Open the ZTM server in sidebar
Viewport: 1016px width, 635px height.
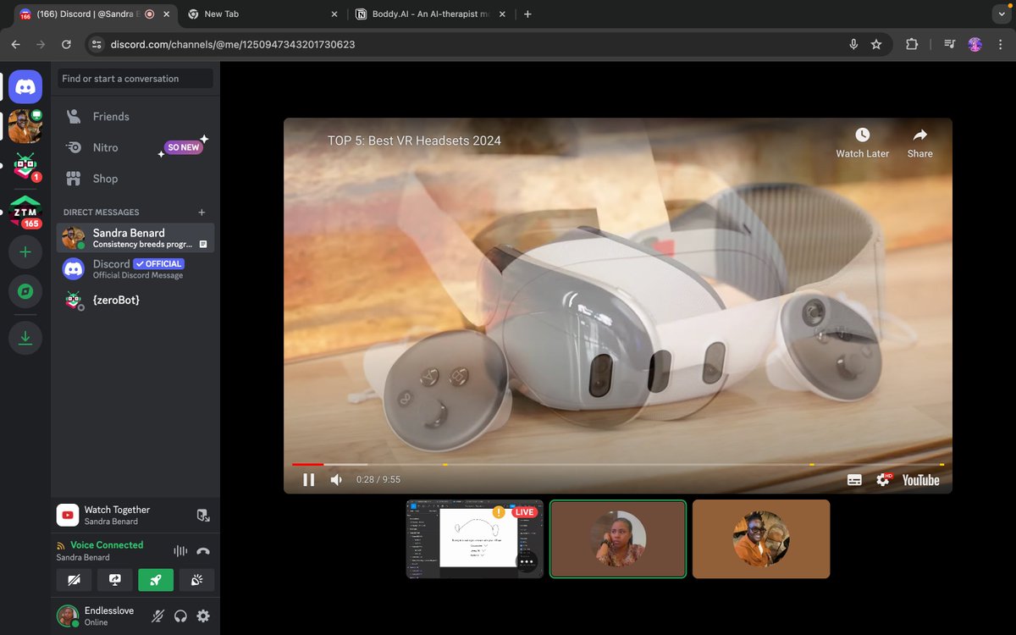pyautogui.click(x=25, y=210)
